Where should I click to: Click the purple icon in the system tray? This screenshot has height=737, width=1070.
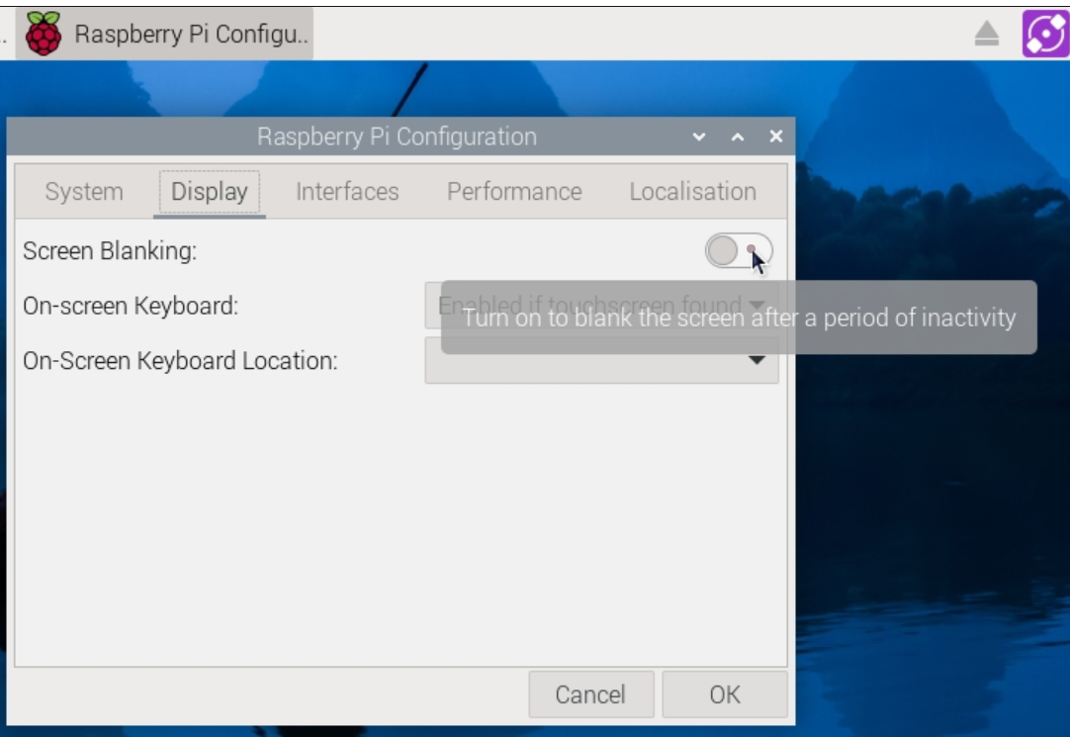[1044, 34]
